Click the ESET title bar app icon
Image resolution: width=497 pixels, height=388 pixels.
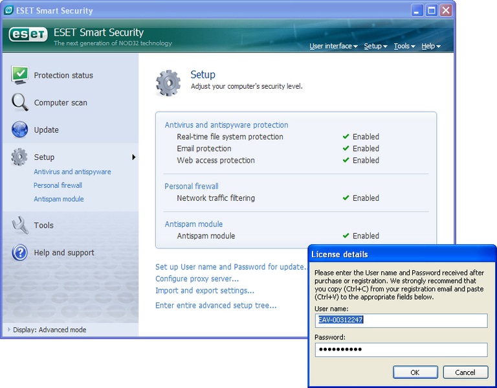(8, 10)
